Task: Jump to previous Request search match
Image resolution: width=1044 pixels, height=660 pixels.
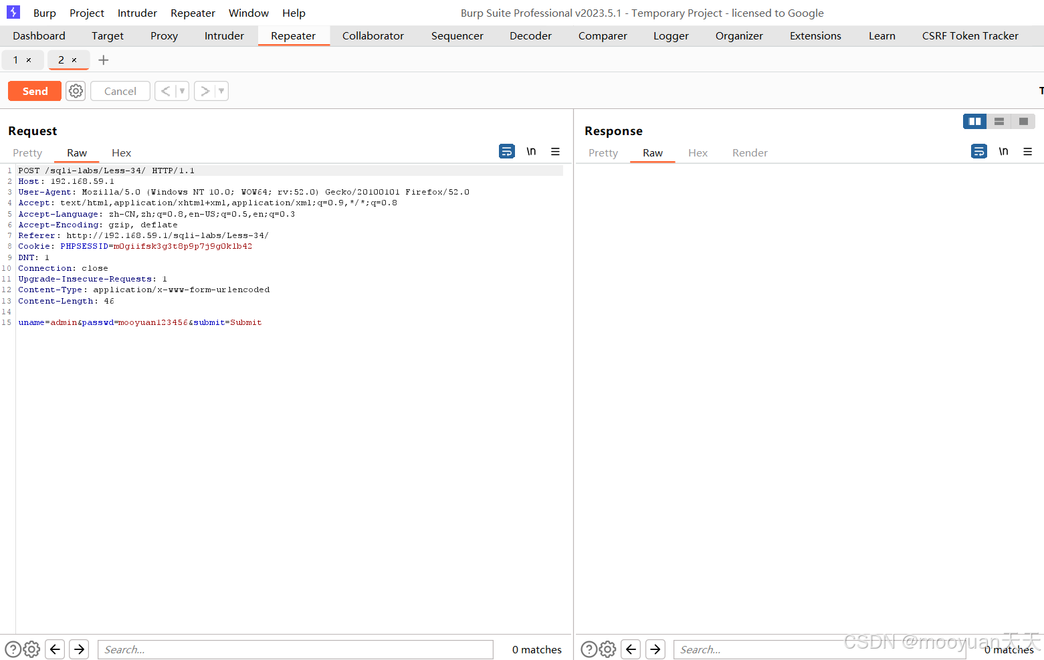Action: pos(56,649)
